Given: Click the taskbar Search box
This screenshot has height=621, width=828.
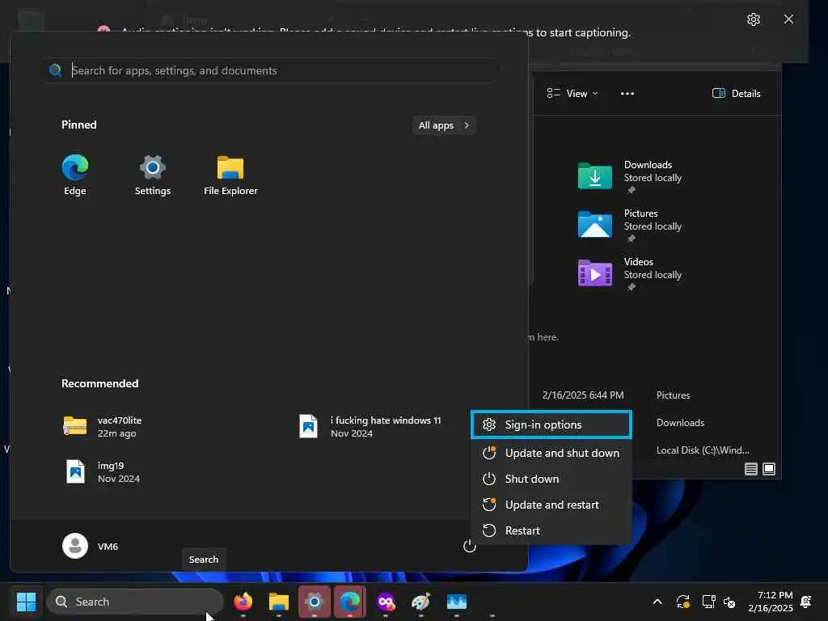Looking at the screenshot, I should 135,602.
